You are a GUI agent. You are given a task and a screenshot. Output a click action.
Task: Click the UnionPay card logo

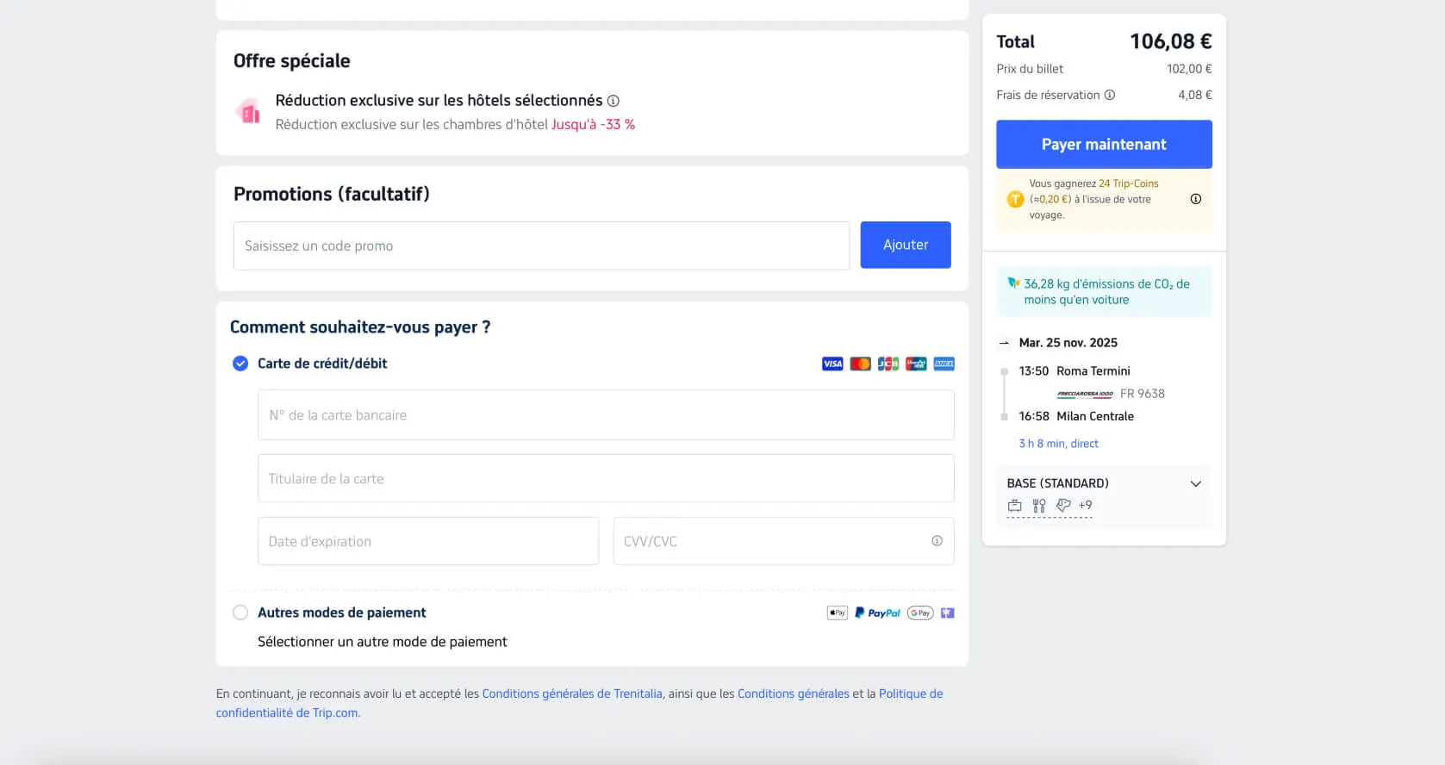point(916,364)
